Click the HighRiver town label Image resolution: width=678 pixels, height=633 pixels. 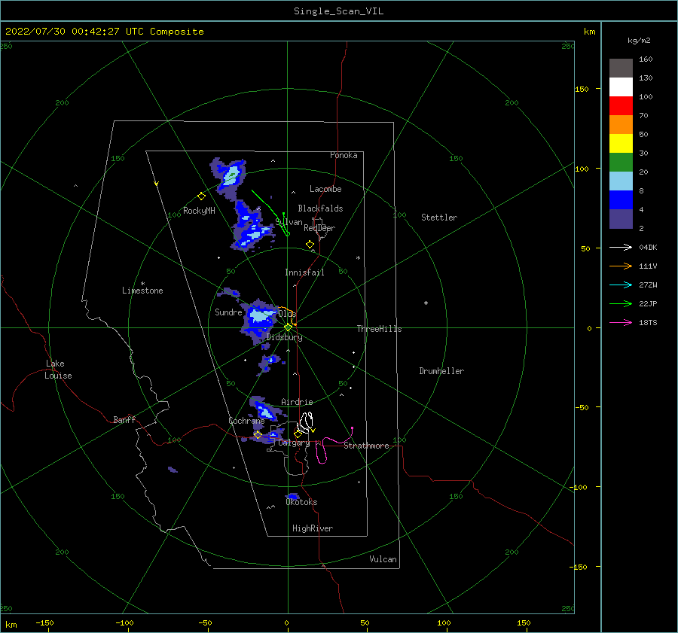313,528
